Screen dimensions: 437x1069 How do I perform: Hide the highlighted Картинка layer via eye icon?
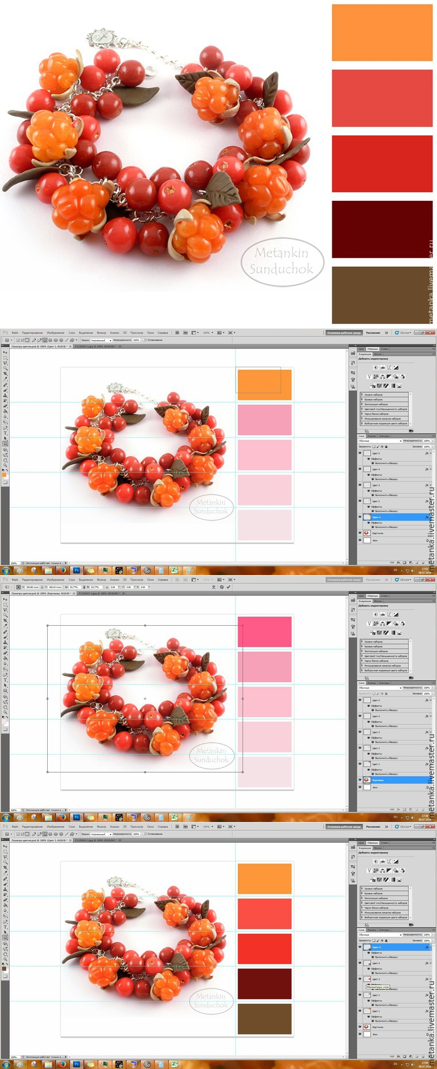click(x=361, y=780)
